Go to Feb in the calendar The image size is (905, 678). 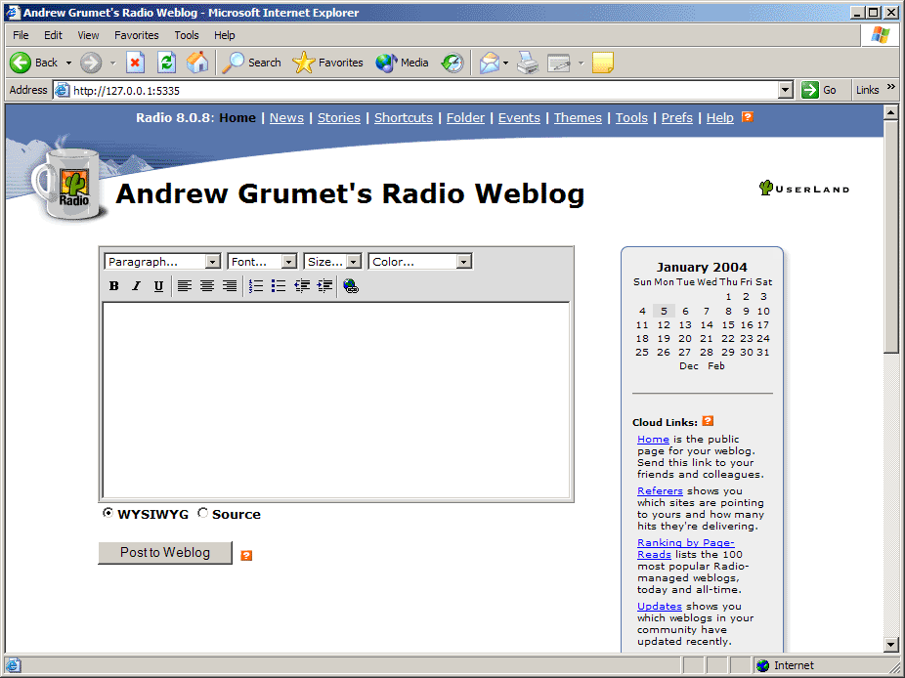[716, 365]
